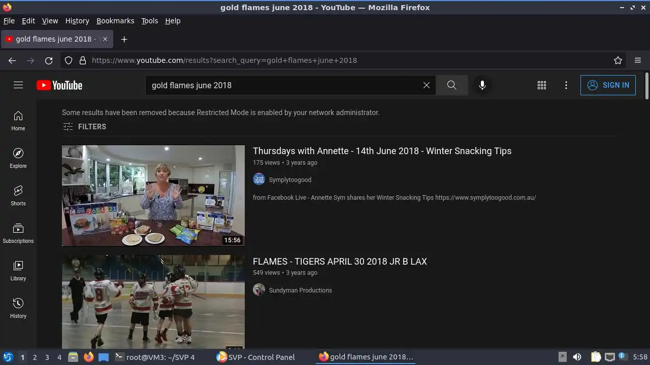This screenshot has height=365, width=650.
Task: Switch to SVP Control Panel window
Action: [255, 357]
